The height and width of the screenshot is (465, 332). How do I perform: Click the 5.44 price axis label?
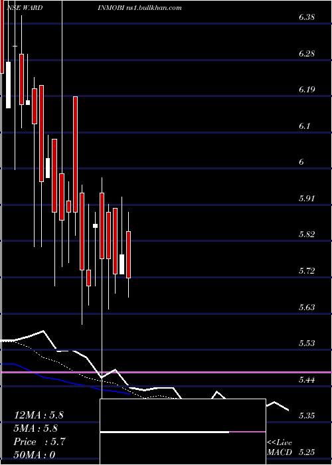point(307,379)
